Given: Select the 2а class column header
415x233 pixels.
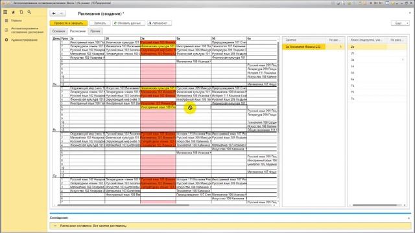Looking at the screenshot, I should click(87, 39).
